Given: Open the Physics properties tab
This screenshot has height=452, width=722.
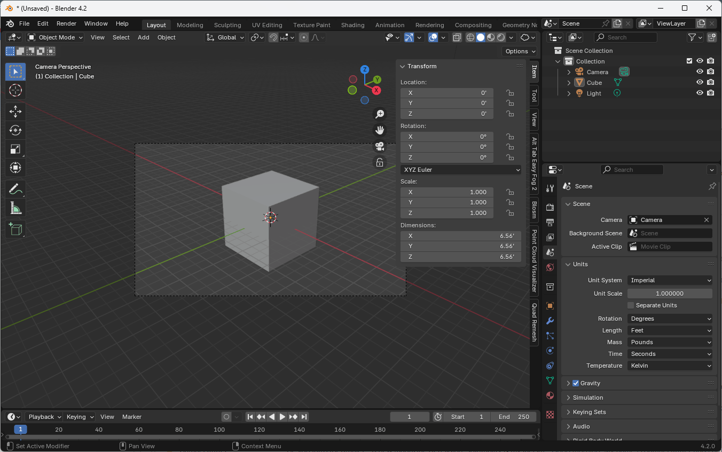Looking at the screenshot, I should point(551,351).
